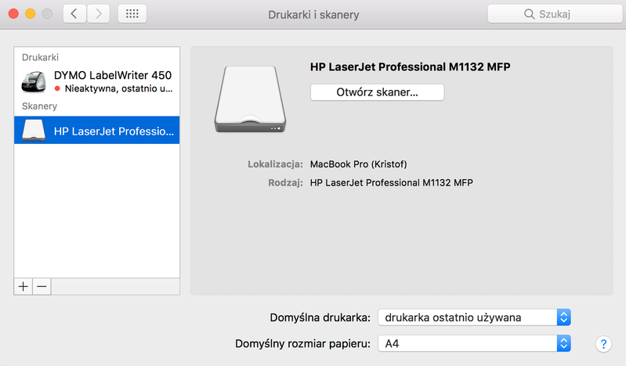Click the Drukarki section header
Screen dimensions: 626x366
click(40, 57)
